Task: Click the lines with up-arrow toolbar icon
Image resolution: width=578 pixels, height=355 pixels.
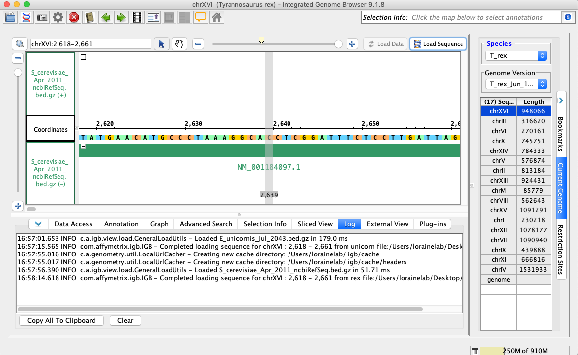Action: pyautogui.click(x=153, y=17)
